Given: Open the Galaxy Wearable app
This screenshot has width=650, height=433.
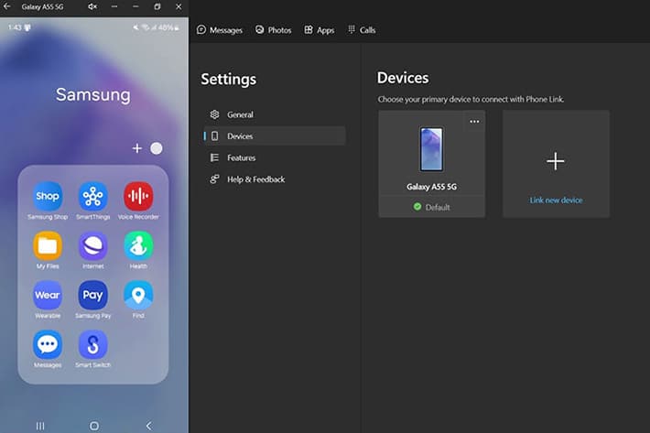Looking at the screenshot, I should pyautogui.click(x=48, y=295).
